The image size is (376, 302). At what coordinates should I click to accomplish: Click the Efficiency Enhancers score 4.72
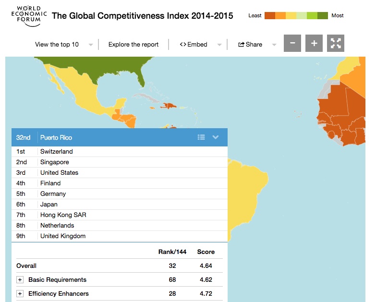206,293
